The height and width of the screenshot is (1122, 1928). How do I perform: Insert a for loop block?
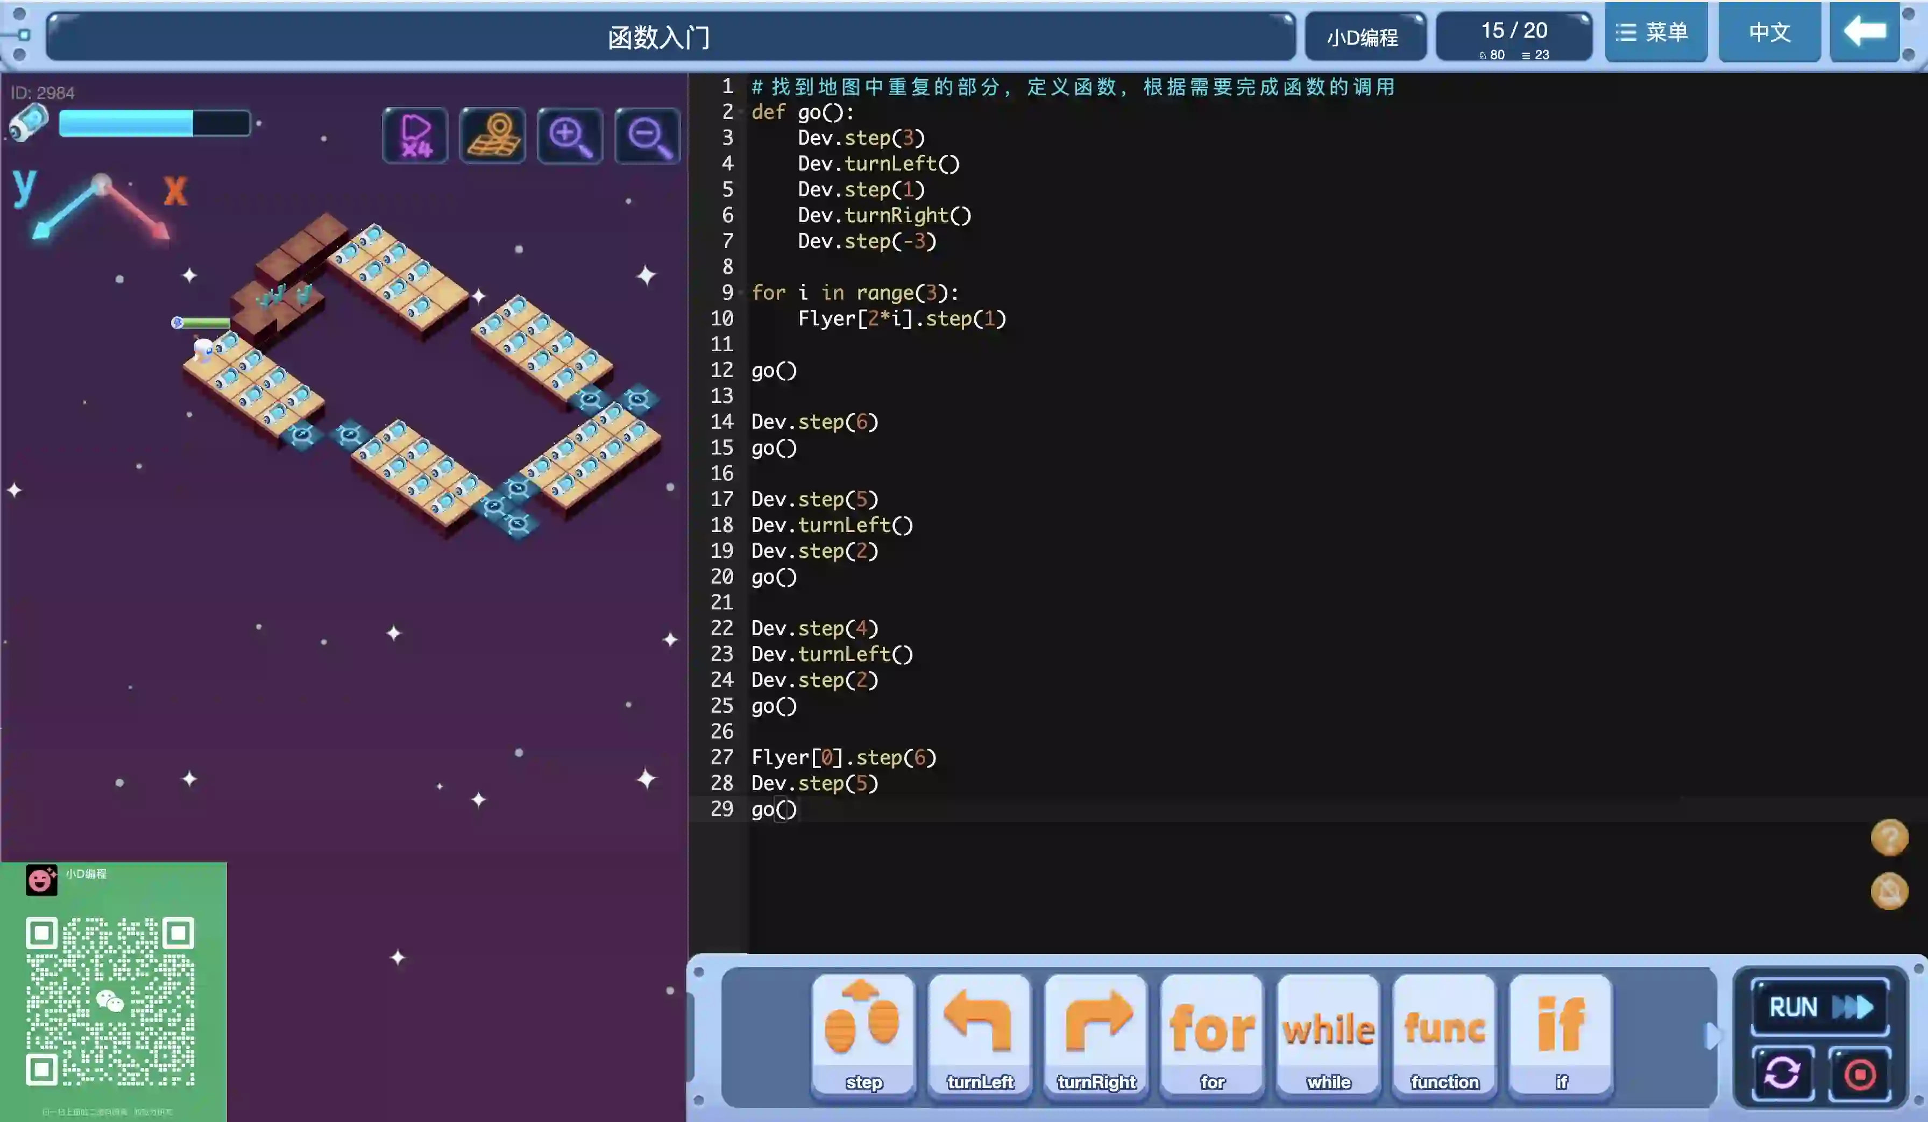pyautogui.click(x=1212, y=1034)
